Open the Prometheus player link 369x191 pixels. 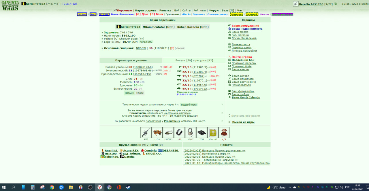tap(172, 121)
